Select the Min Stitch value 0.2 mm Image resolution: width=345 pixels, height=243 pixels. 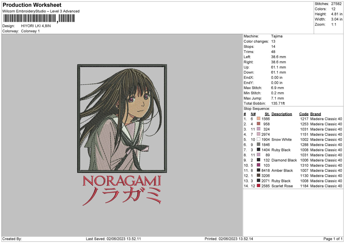click(277, 93)
